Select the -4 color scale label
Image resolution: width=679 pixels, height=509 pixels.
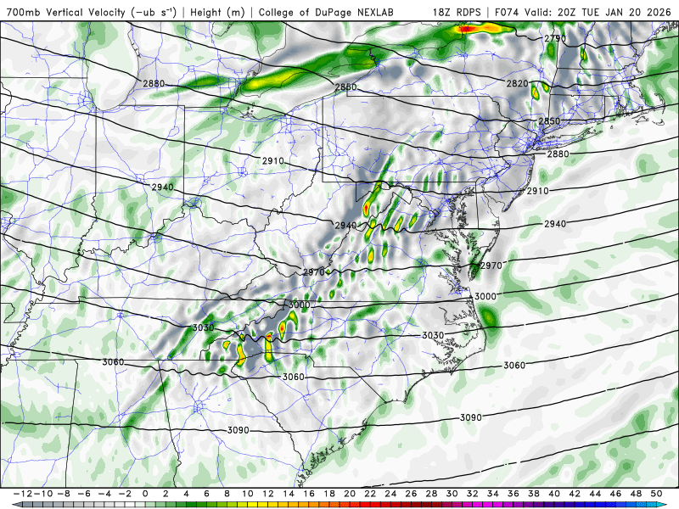pos(104,494)
